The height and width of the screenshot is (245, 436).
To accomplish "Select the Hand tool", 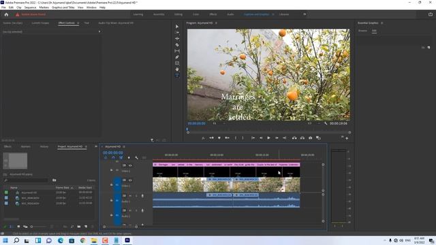I will click(177, 69).
